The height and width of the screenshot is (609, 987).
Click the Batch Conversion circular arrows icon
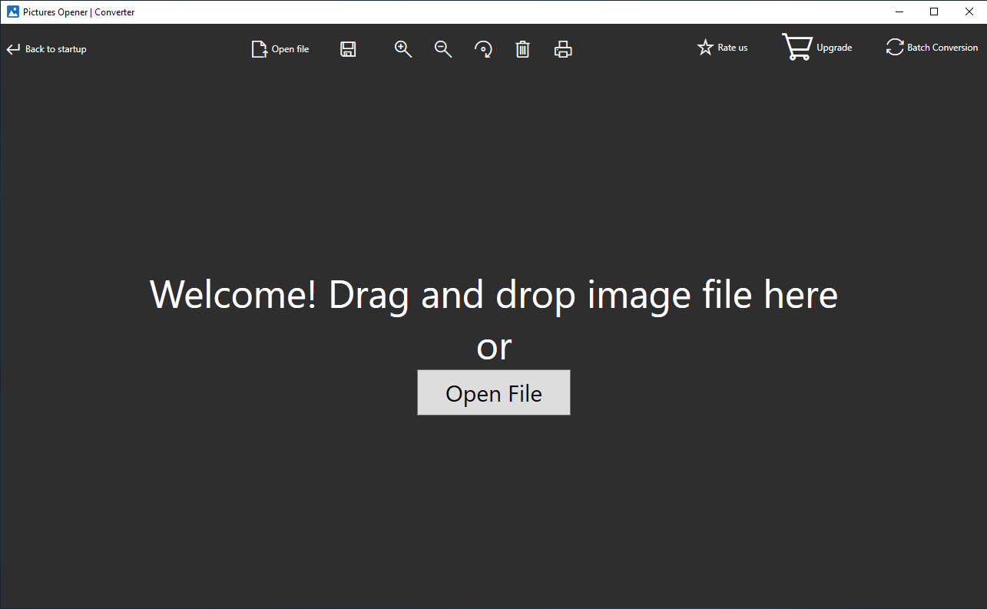click(895, 48)
